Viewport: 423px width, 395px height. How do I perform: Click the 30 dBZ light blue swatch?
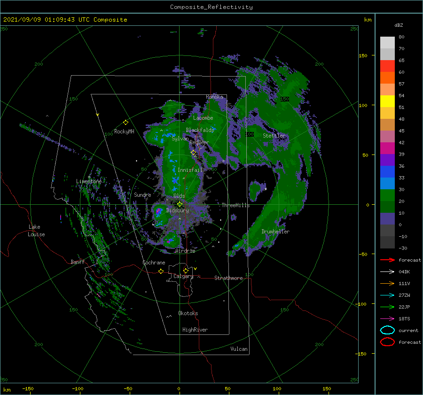pyautogui.click(x=387, y=183)
